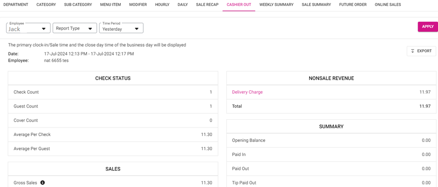Click the Export button
The image size is (438, 187).
point(422,51)
